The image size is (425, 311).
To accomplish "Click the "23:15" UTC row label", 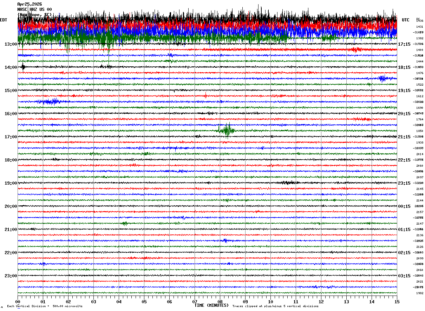I will [404, 183].
